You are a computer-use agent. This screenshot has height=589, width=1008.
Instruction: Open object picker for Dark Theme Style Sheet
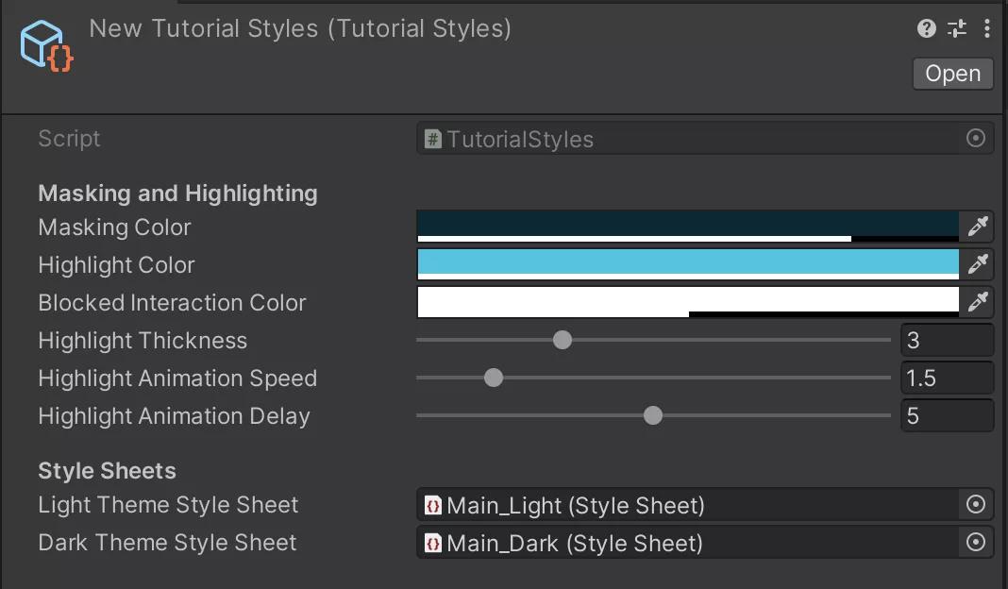(976, 543)
